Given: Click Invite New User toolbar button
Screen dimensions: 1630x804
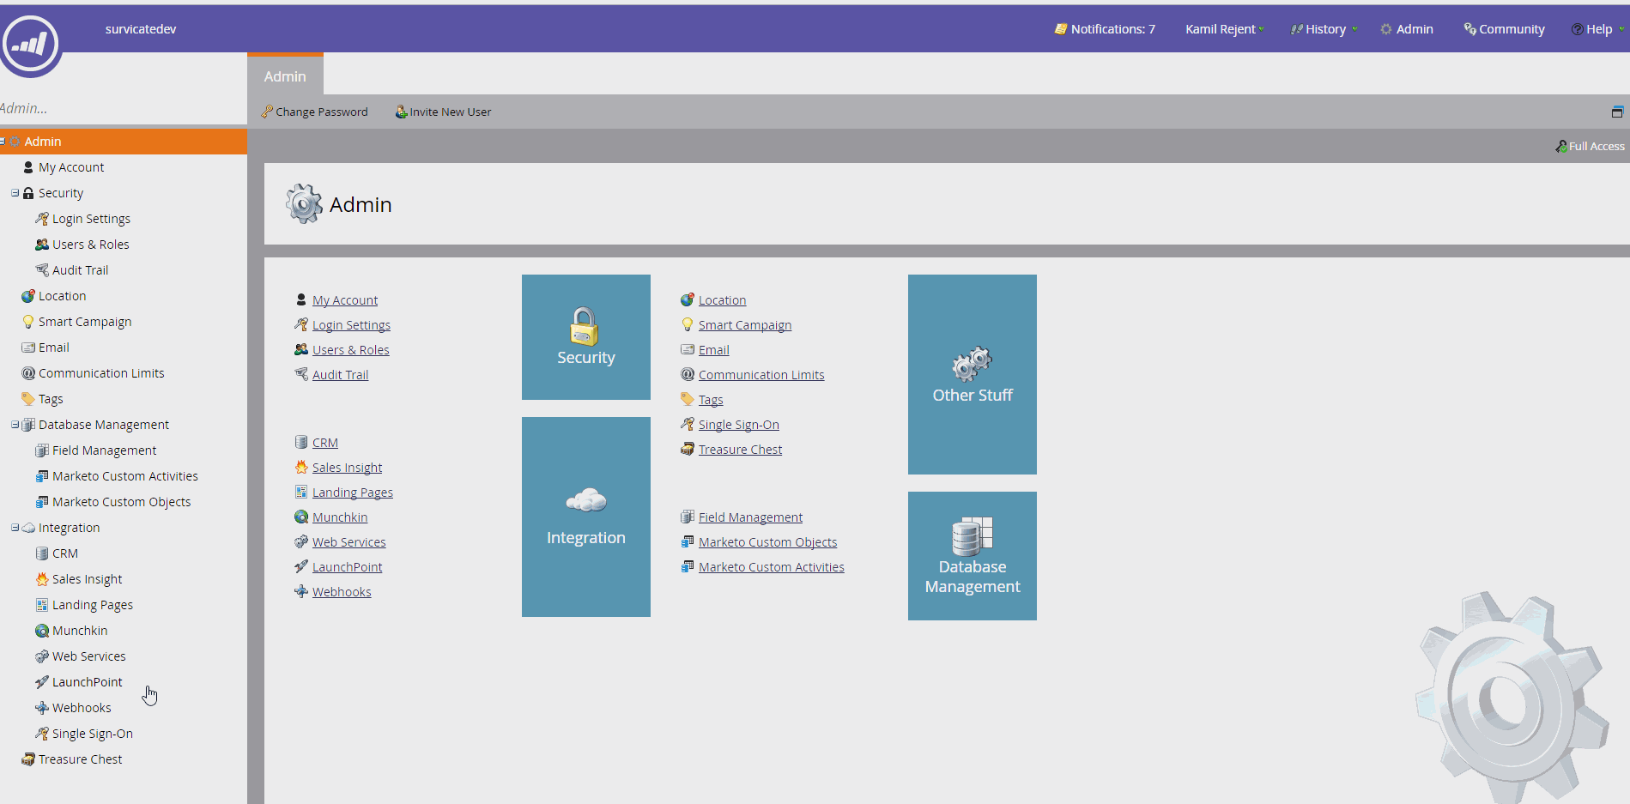Looking at the screenshot, I should (443, 112).
